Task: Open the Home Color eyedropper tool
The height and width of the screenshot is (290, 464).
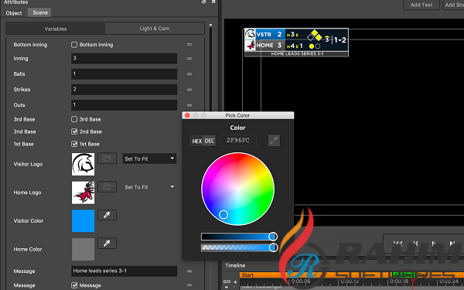Action: [107, 244]
